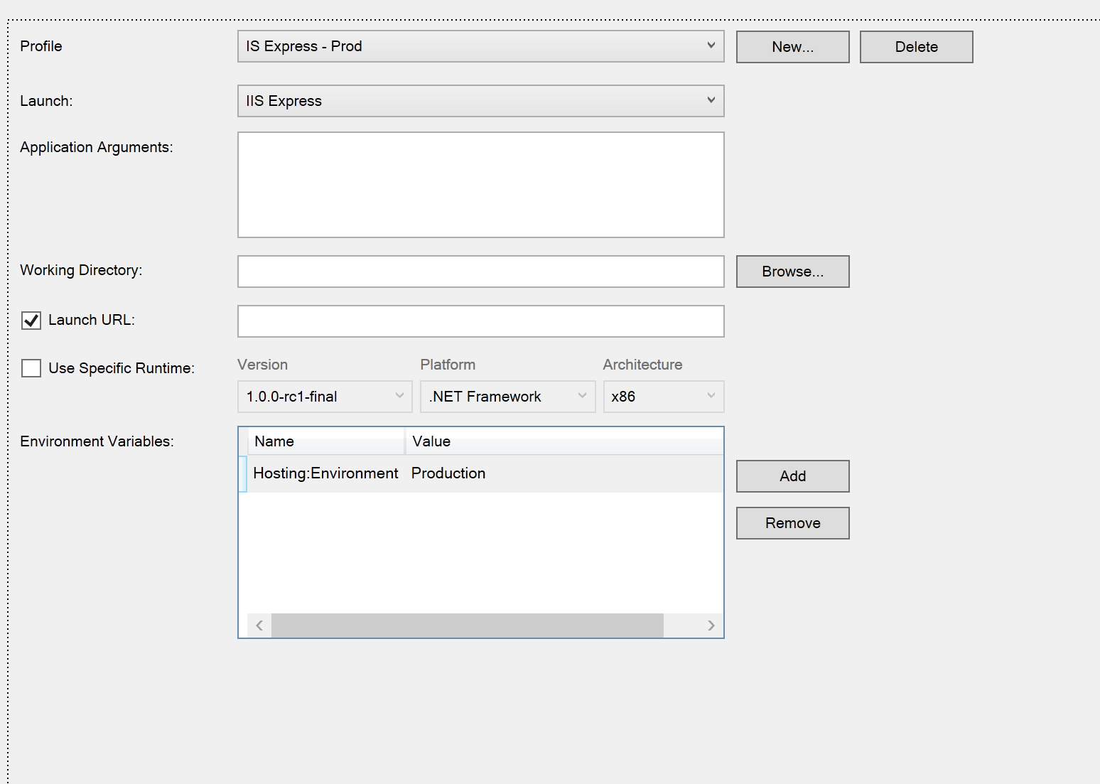Select the Hosting:Environment variable name cell
Viewport: 1100px width, 784px height.
tap(325, 473)
